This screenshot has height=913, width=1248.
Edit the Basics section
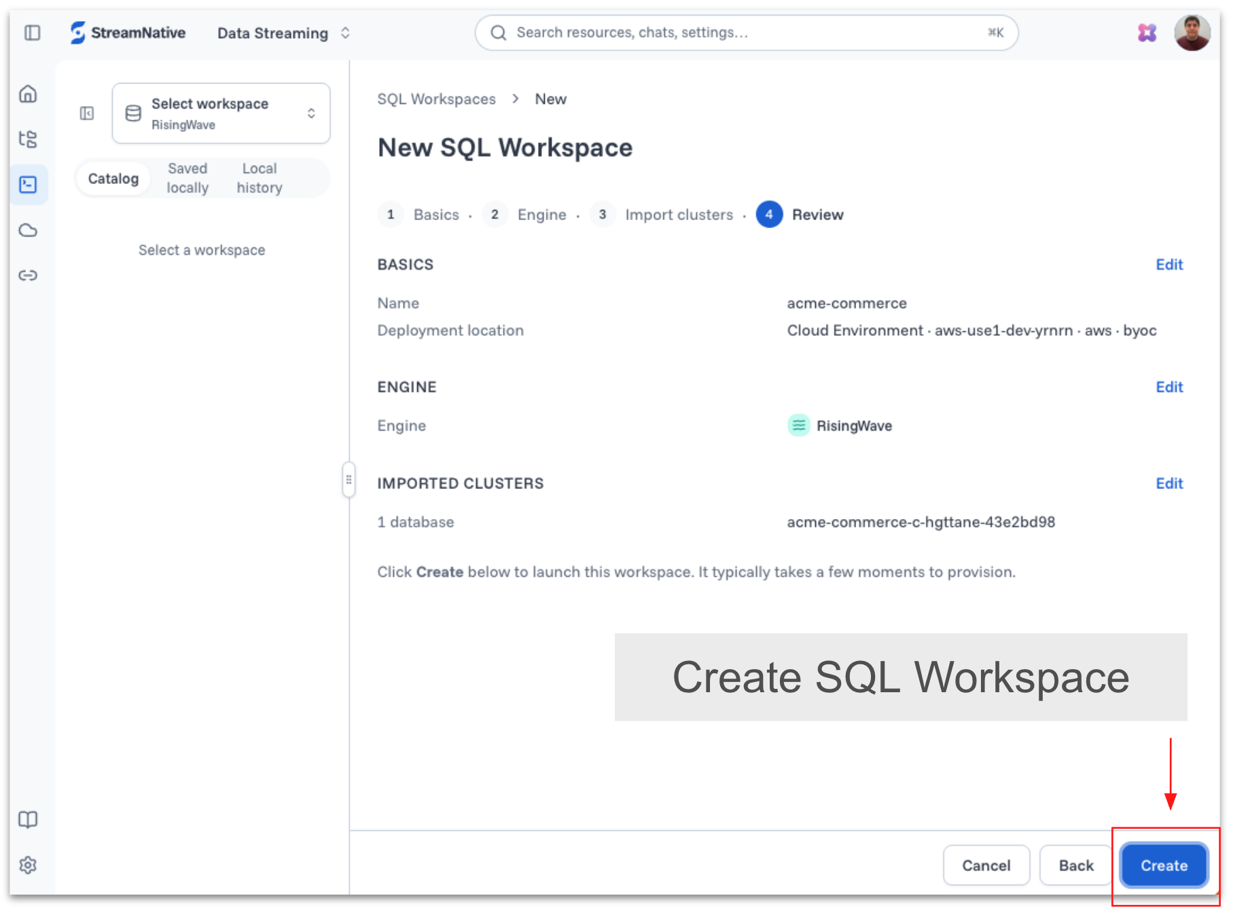pyautogui.click(x=1169, y=265)
